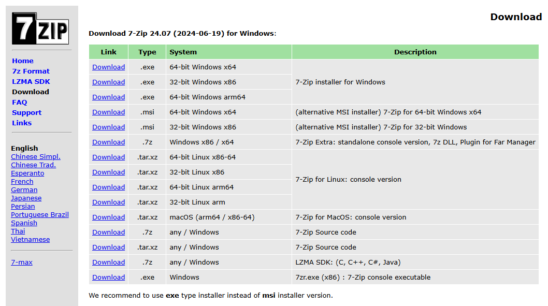The image size is (548, 306).
Task: Switch language to Chinese Simpl.
Action: click(36, 156)
